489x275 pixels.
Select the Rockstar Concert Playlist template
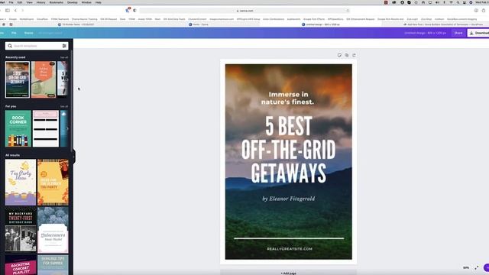pyautogui.click(x=21, y=265)
